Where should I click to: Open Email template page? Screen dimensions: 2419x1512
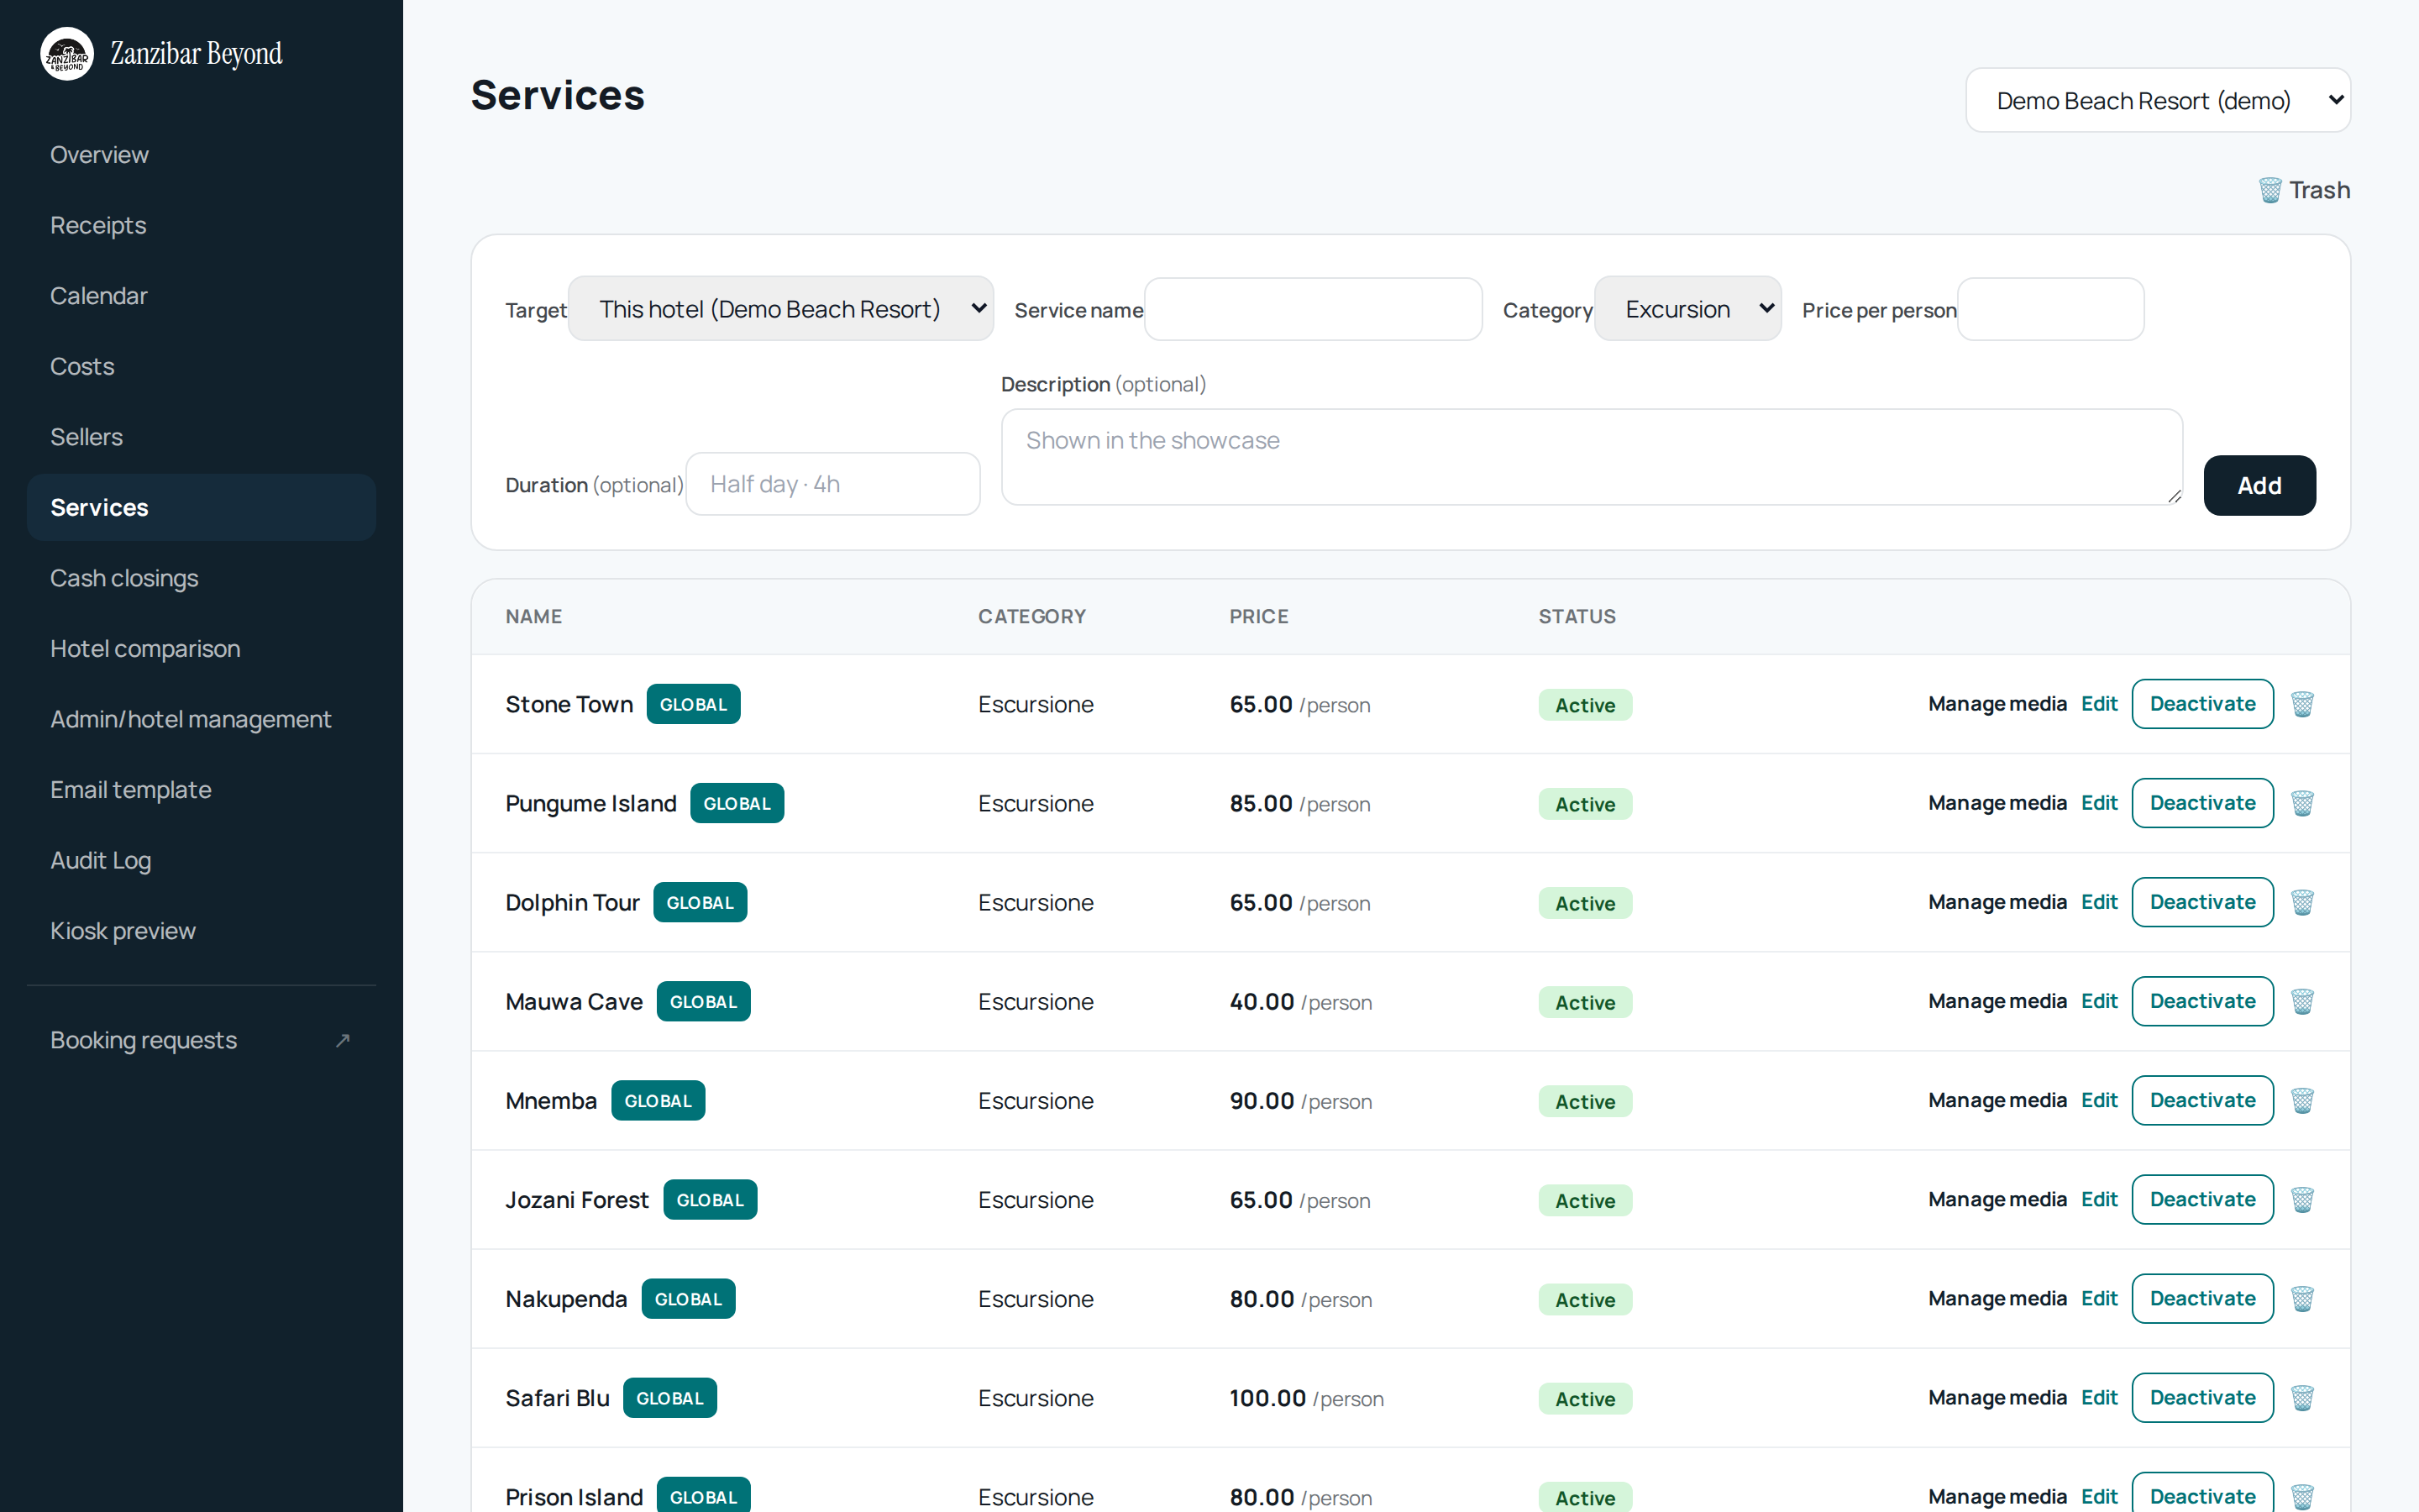(201, 790)
